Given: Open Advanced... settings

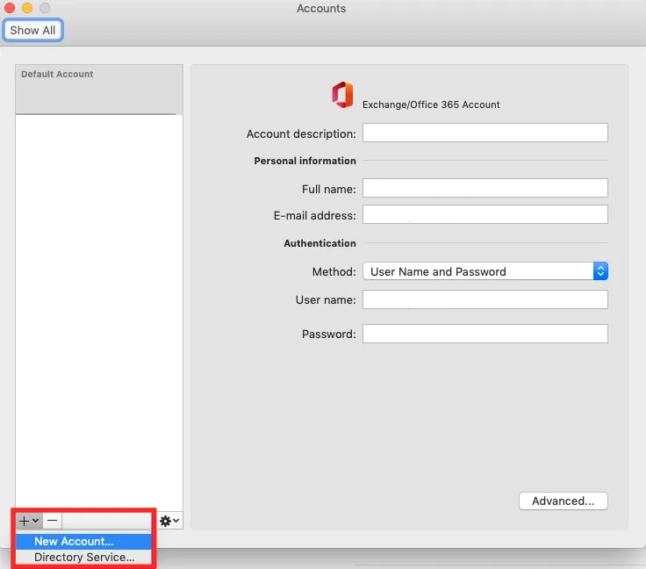Looking at the screenshot, I should click(563, 501).
